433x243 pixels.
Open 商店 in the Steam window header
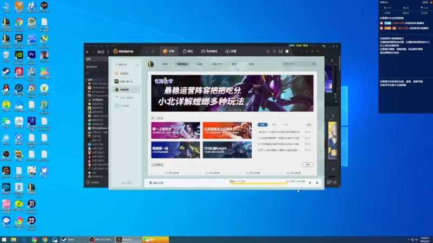pyautogui.click(x=101, y=52)
